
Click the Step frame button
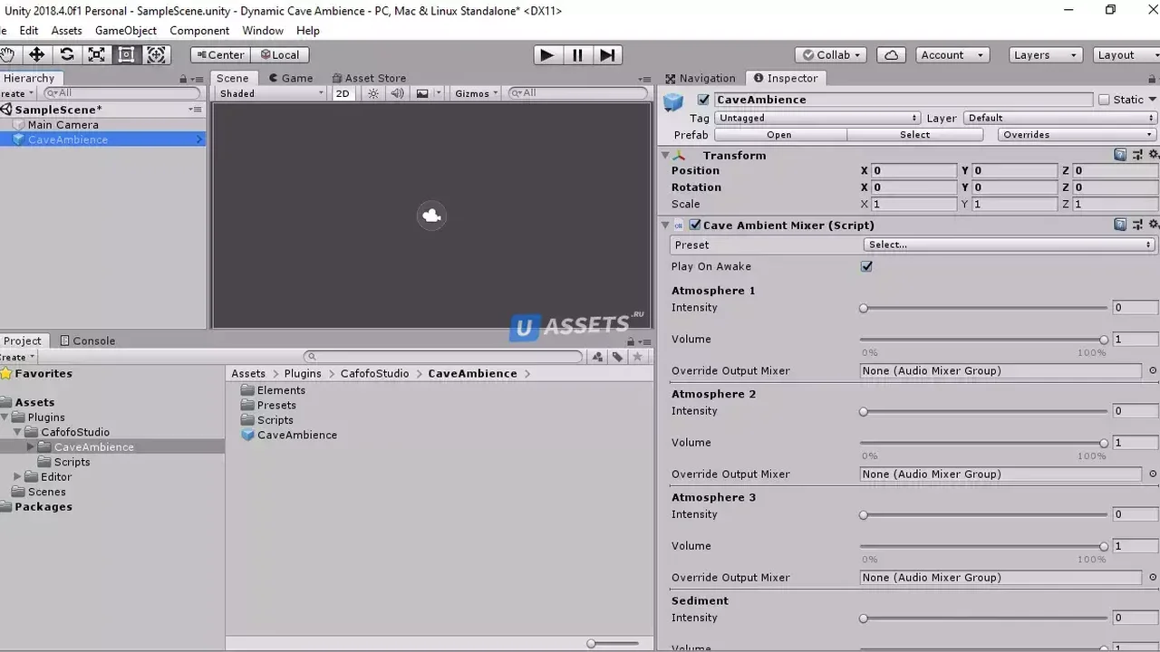[607, 55]
